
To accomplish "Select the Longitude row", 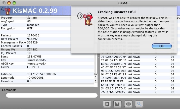I will point(47,78).
